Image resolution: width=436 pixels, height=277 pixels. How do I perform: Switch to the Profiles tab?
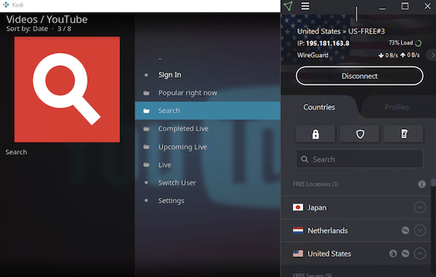point(397,108)
